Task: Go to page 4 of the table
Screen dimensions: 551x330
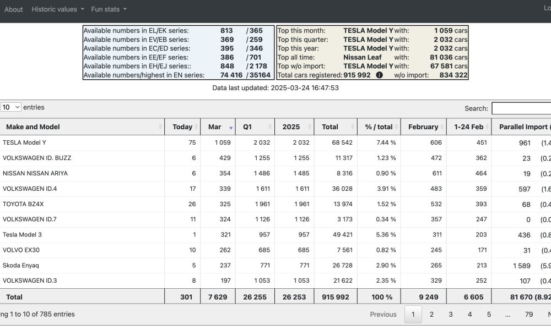Action: 470,314
